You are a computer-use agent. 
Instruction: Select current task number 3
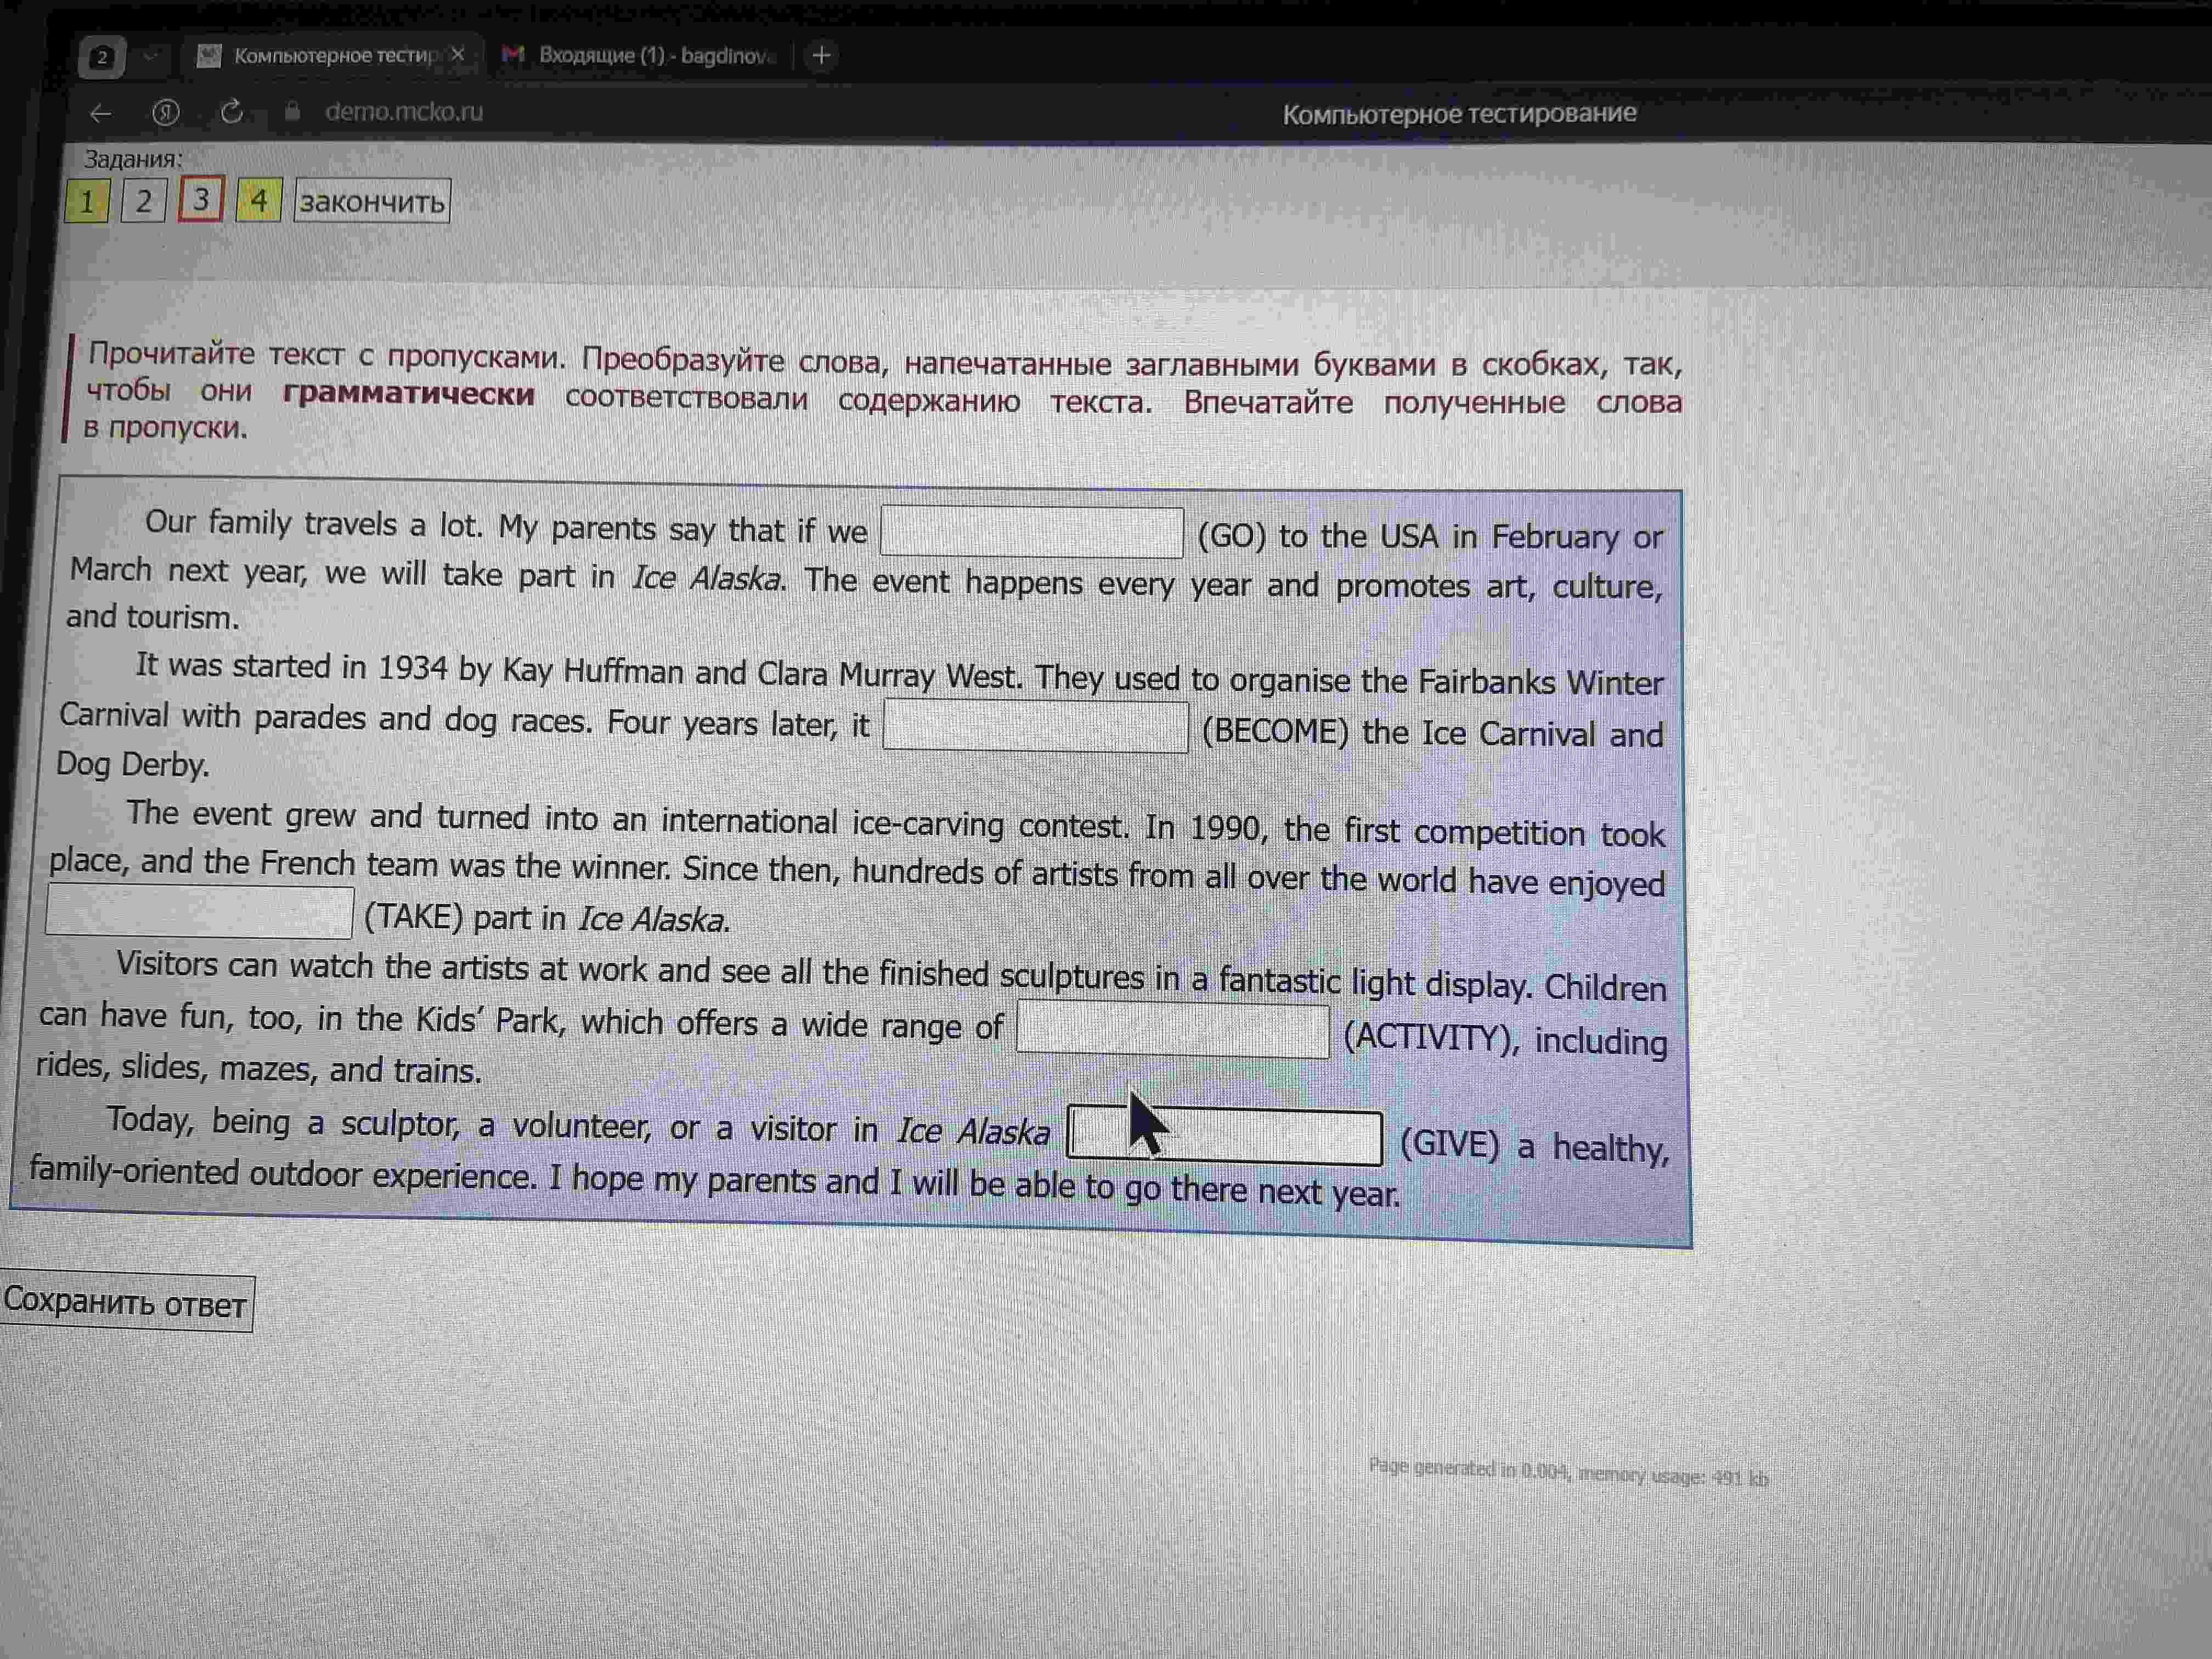tap(201, 200)
